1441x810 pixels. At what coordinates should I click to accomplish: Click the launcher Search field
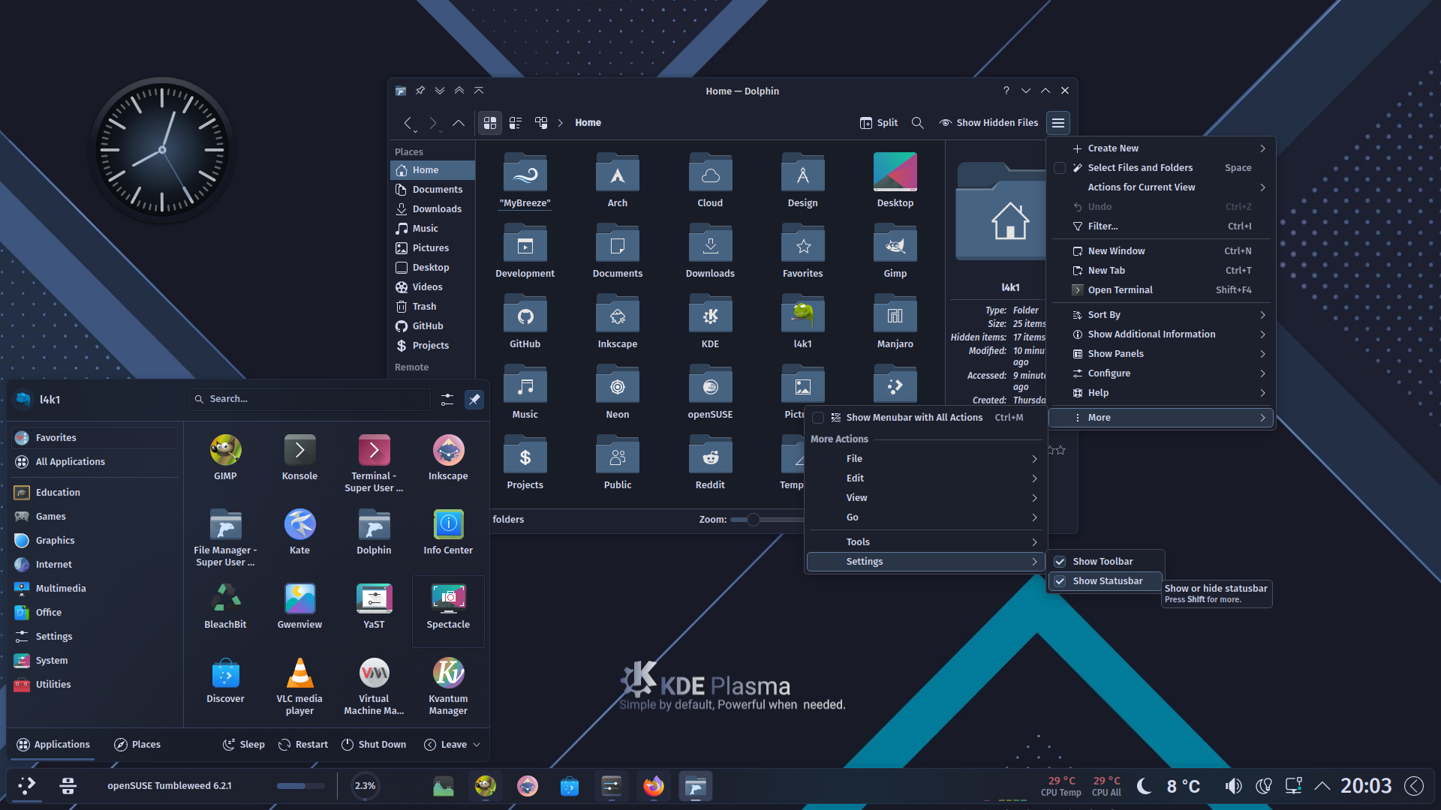point(309,399)
